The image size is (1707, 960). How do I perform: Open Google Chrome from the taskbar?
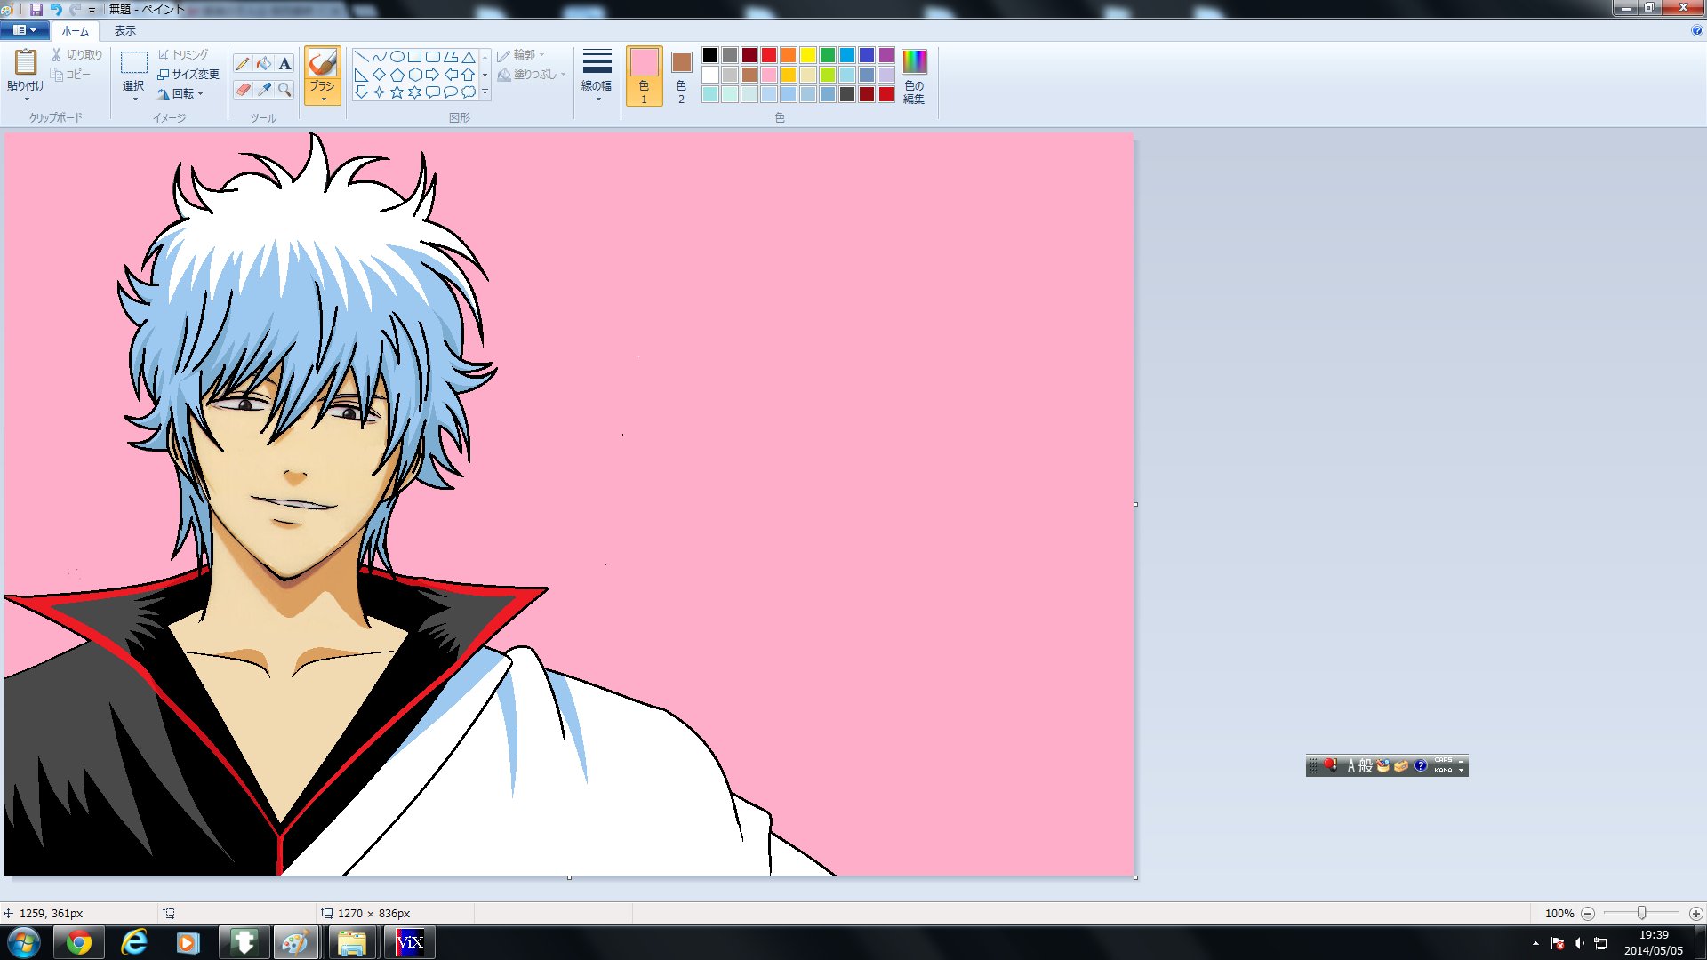tap(79, 942)
